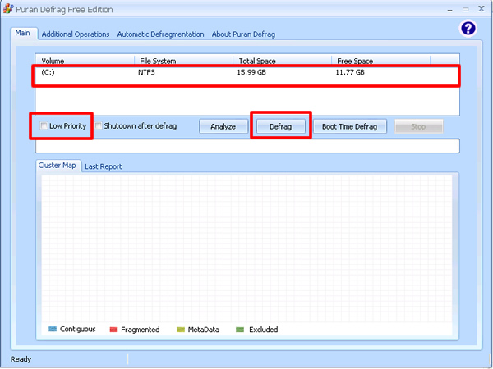Open the help question mark icon
Screen dimensions: 493x369
point(468,29)
